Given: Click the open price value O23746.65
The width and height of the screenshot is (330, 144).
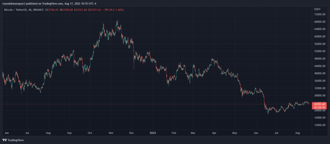Looking at the screenshot, I should 52,10.
